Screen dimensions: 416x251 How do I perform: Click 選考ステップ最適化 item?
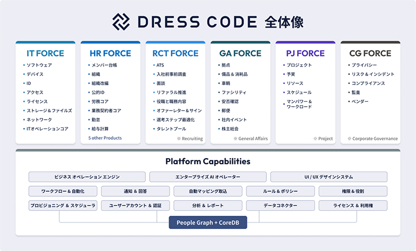[176, 120]
